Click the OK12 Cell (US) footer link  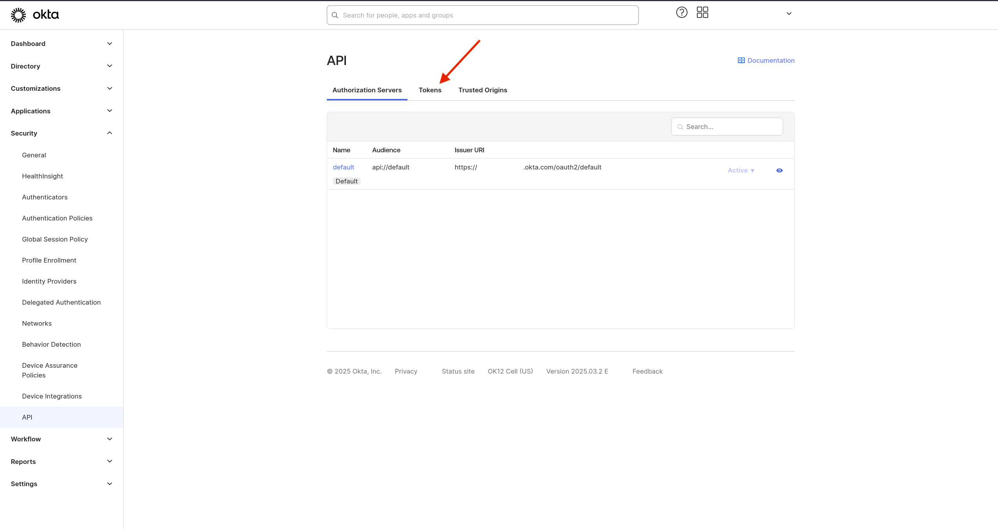(x=510, y=371)
